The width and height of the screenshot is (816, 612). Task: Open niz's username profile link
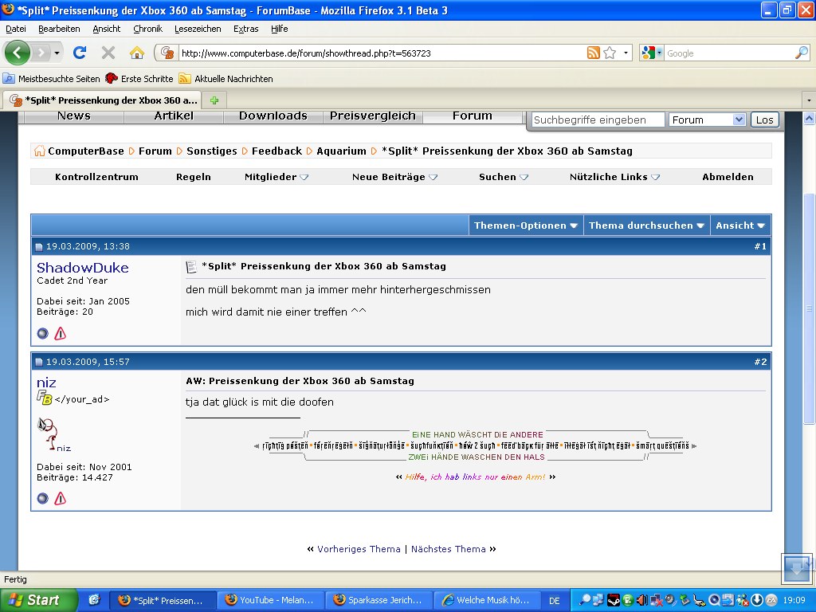click(x=46, y=382)
